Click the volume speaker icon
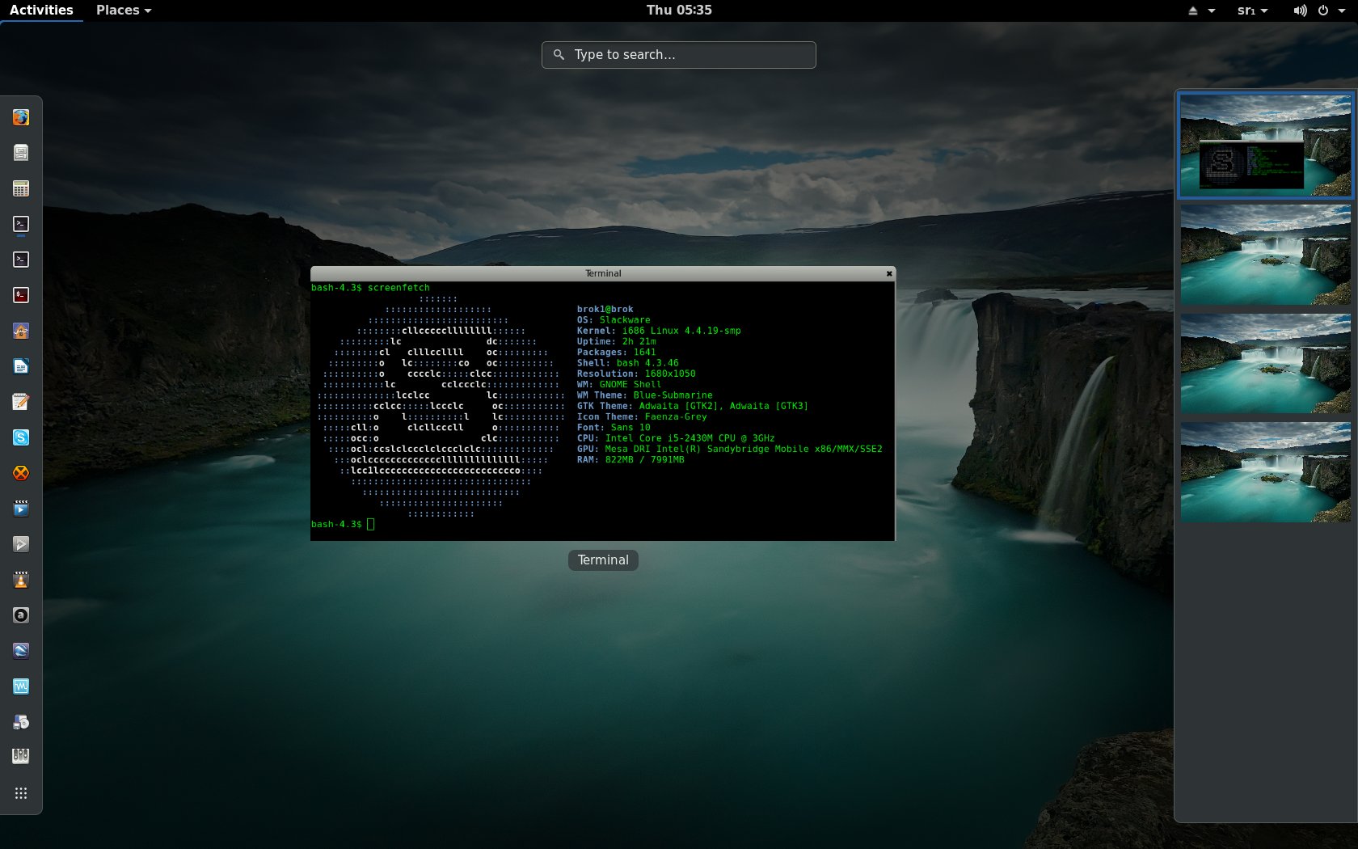The width and height of the screenshot is (1358, 849). (x=1299, y=11)
